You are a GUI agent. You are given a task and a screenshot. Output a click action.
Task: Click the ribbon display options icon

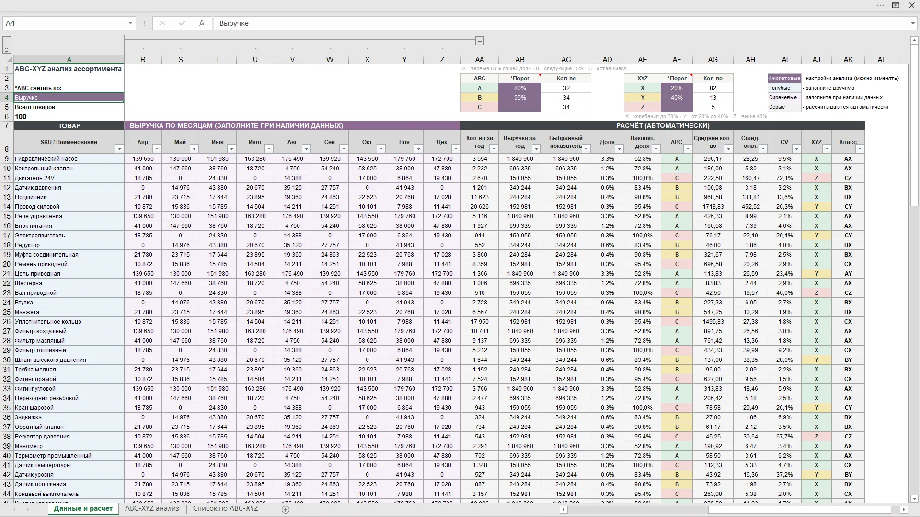pyautogui.click(x=896, y=5)
